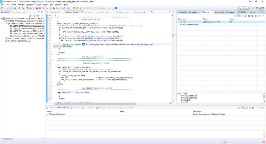This screenshot has width=266, height=144.
Task: Collapse the STM32F072RB-Nucleo launch node in Debug view
Action: click(2, 18)
